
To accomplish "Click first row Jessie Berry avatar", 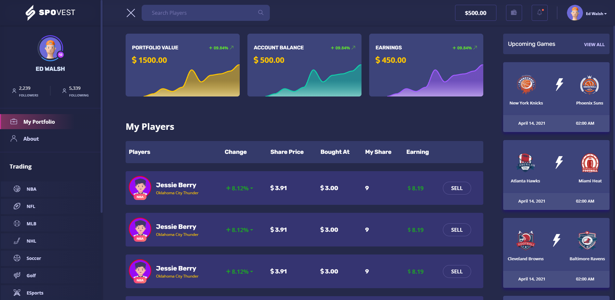I will [140, 188].
